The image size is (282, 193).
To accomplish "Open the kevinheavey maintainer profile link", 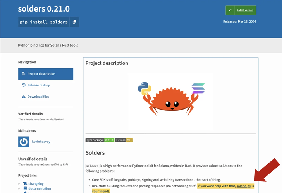I will 41,142.
